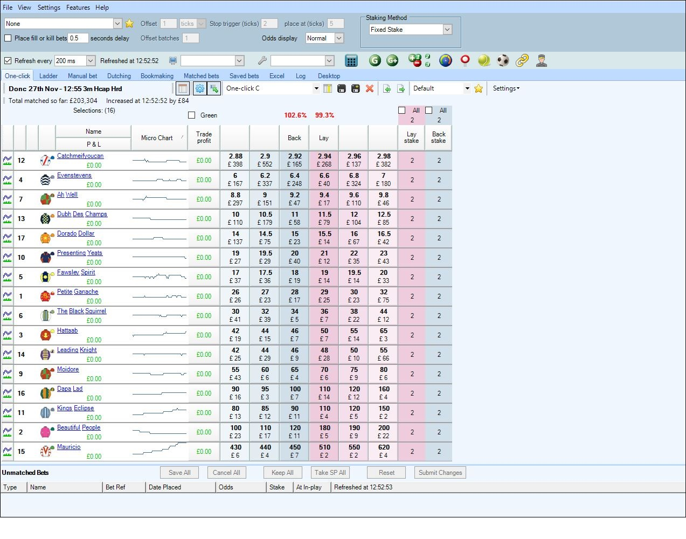Image resolution: width=686 pixels, height=539 pixels.
Task: Click the G+ toolbar icon
Action: pos(392,60)
